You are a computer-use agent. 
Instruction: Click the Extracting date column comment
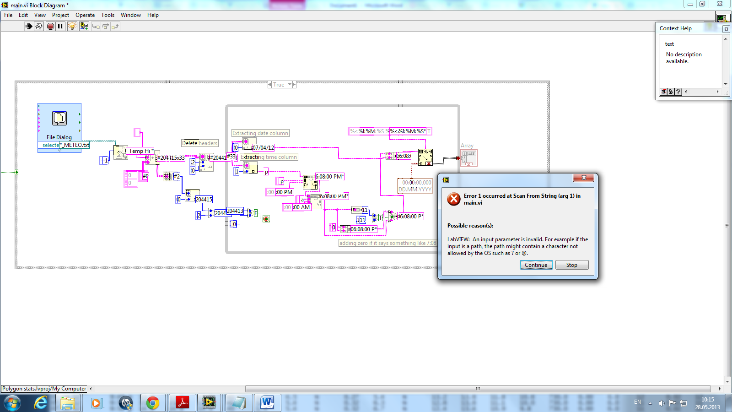tap(260, 133)
